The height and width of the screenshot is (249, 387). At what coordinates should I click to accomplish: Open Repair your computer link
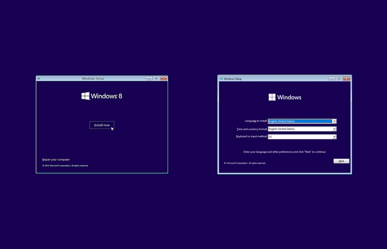click(56, 159)
